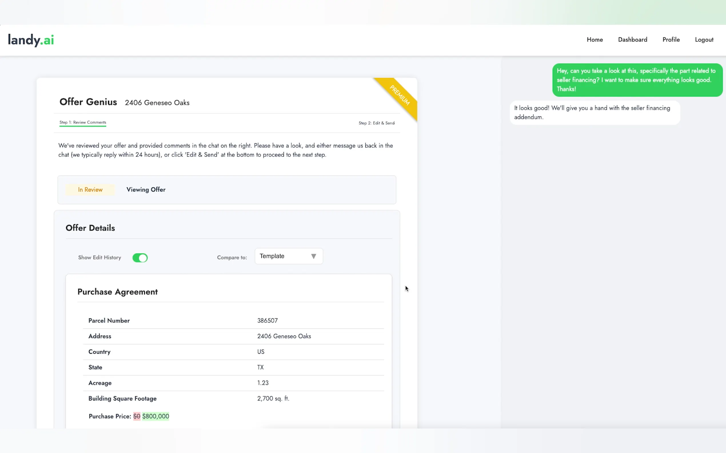Click the Template dropdown arrow
This screenshot has width=726, height=453.
313,256
